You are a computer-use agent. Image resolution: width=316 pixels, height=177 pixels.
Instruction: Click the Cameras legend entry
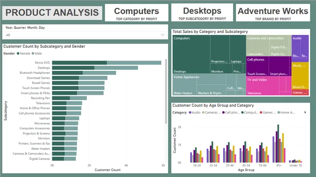click(211, 113)
